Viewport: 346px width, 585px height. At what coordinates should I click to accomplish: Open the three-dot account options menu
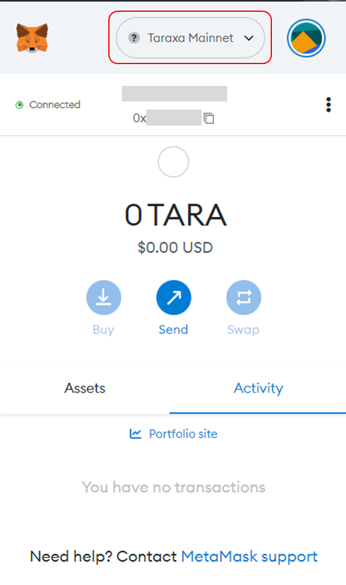pyautogui.click(x=329, y=105)
